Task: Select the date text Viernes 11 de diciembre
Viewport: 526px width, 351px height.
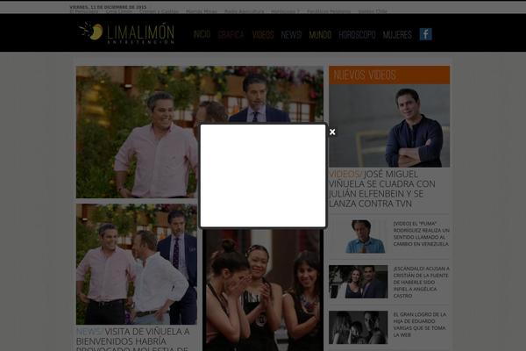Action: [x=108, y=7]
